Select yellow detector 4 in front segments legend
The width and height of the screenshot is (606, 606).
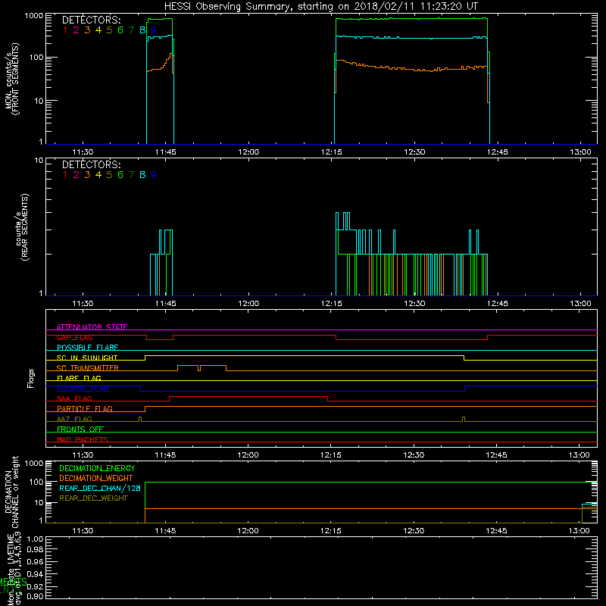[98, 30]
